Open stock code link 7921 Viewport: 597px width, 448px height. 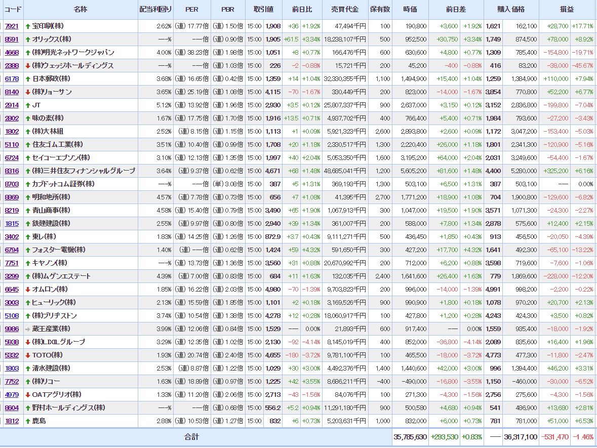coord(12,26)
